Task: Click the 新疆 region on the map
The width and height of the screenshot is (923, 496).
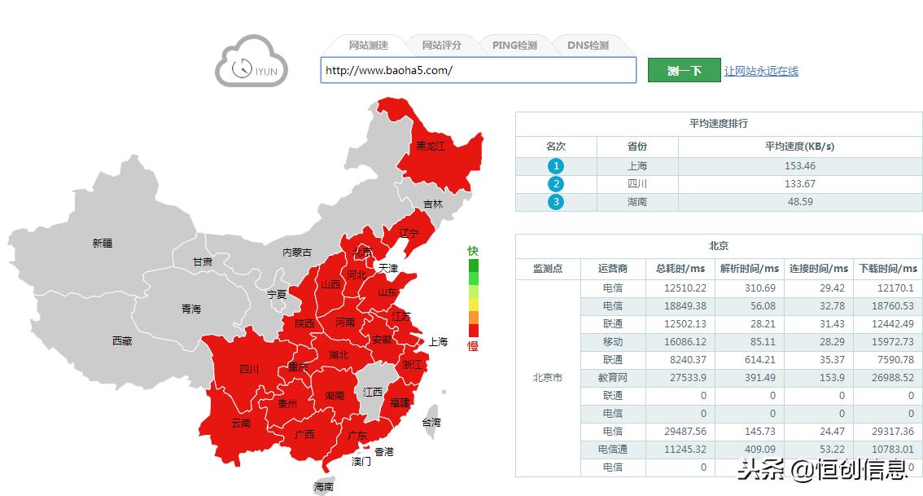Action: coord(103,243)
